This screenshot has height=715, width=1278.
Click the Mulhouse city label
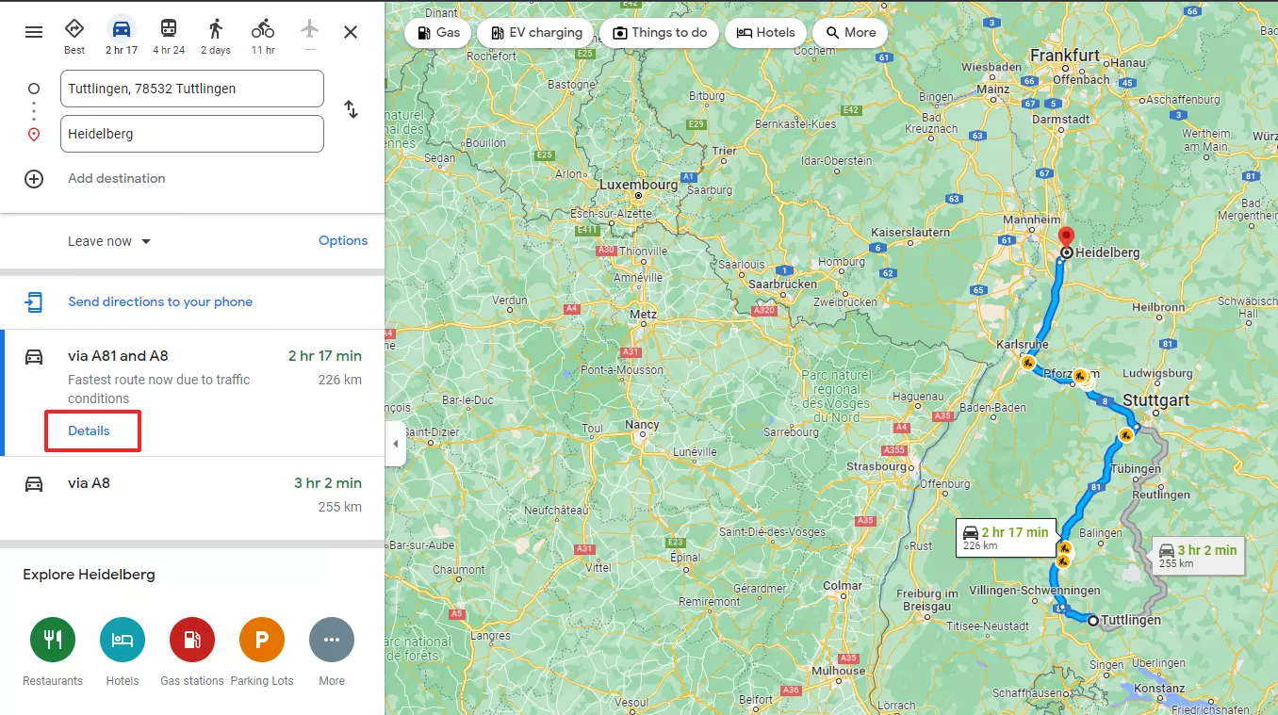pos(838,672)
